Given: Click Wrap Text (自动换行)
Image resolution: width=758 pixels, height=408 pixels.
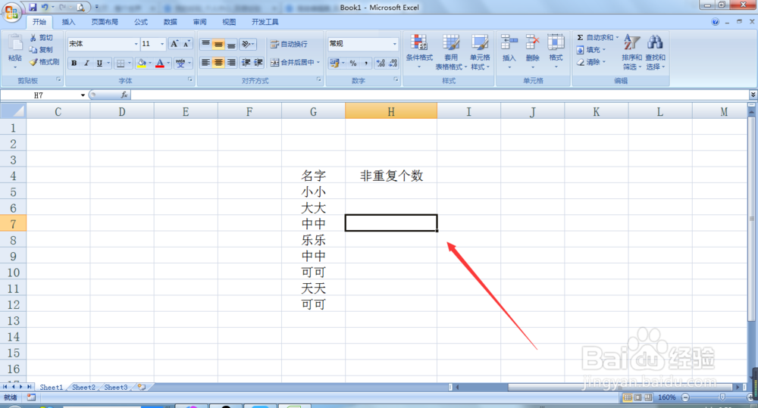Looking at the screenshot, I should [x=289, y=44].
